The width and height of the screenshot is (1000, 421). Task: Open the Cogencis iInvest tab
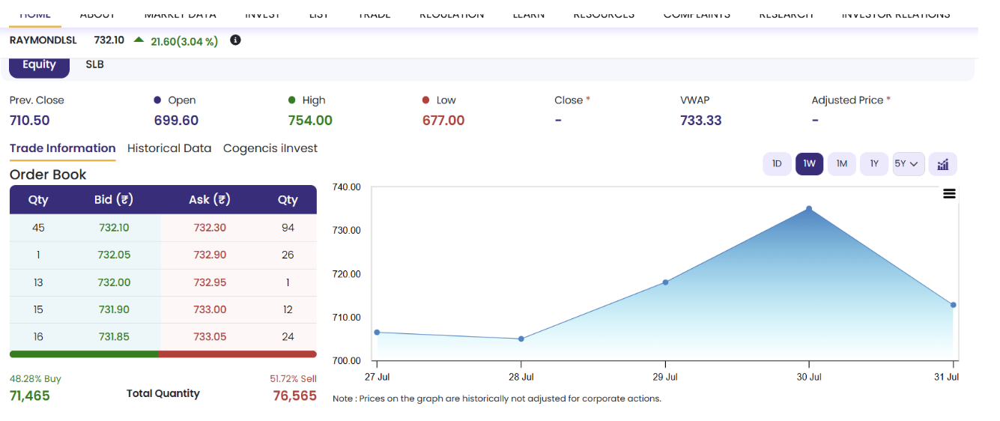pyautogui.click(x=270, y=148)
